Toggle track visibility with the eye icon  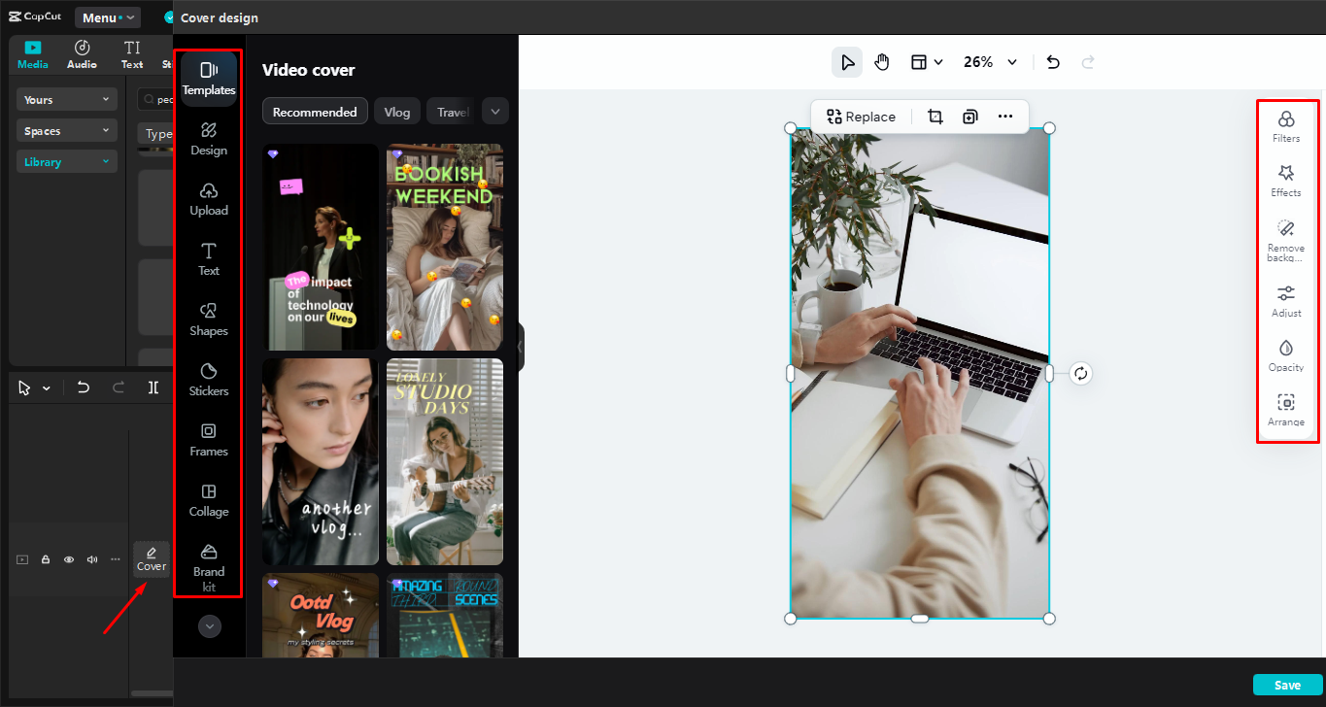click(68, 559)
